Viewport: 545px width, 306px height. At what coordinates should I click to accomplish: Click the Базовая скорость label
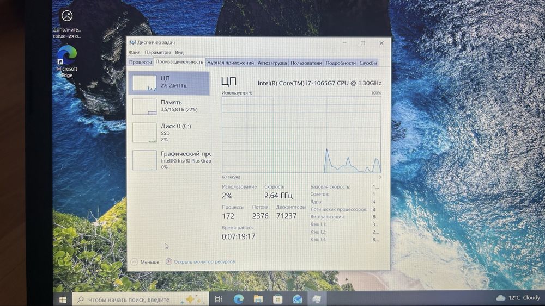(330, 186)
